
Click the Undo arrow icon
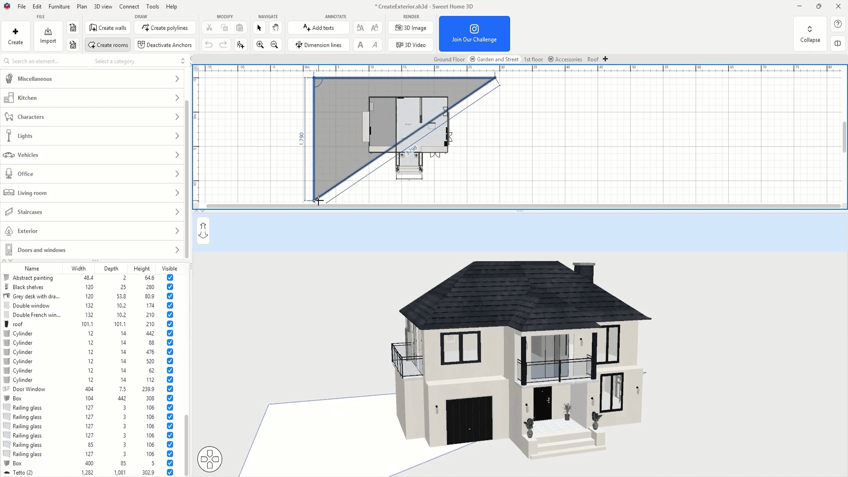coord(209,45)
